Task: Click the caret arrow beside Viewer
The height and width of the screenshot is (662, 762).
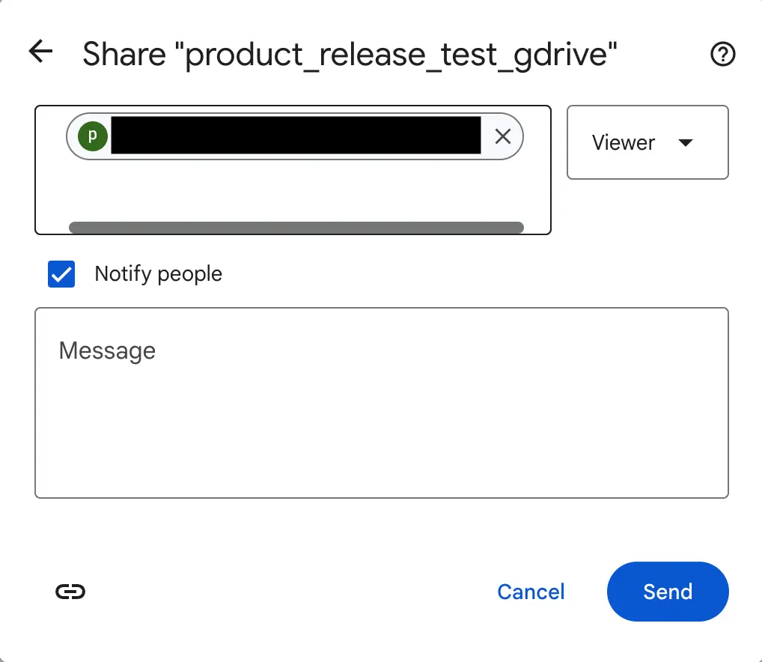Action: coord(685,142)
